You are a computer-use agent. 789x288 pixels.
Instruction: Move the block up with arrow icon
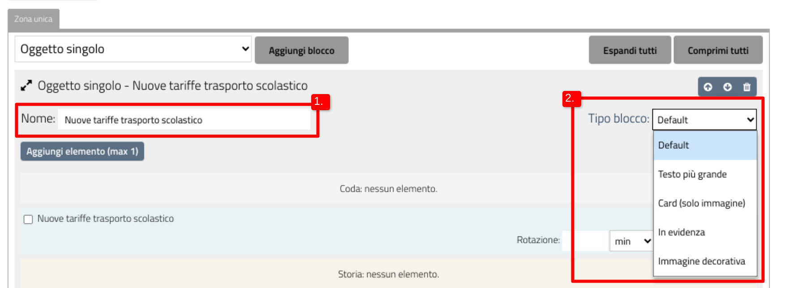pyautogui.click(x=708, y=87)
